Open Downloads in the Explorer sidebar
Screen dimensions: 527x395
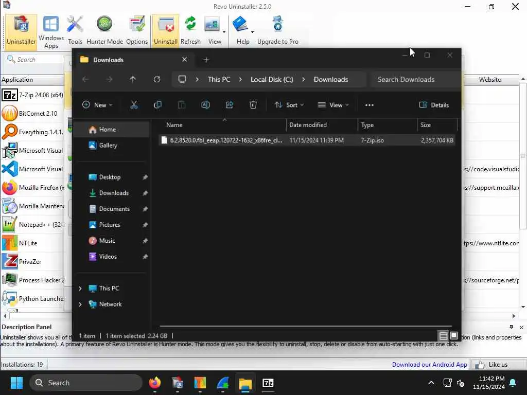[x=112, y=193]
